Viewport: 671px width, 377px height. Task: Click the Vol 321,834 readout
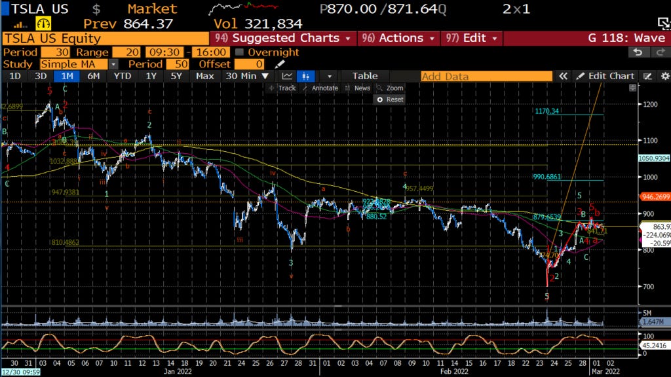(x=258, y=24)
